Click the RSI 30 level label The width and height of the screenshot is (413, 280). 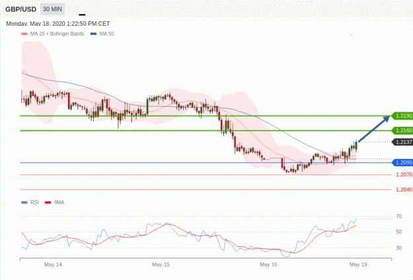tap(398, 248)
